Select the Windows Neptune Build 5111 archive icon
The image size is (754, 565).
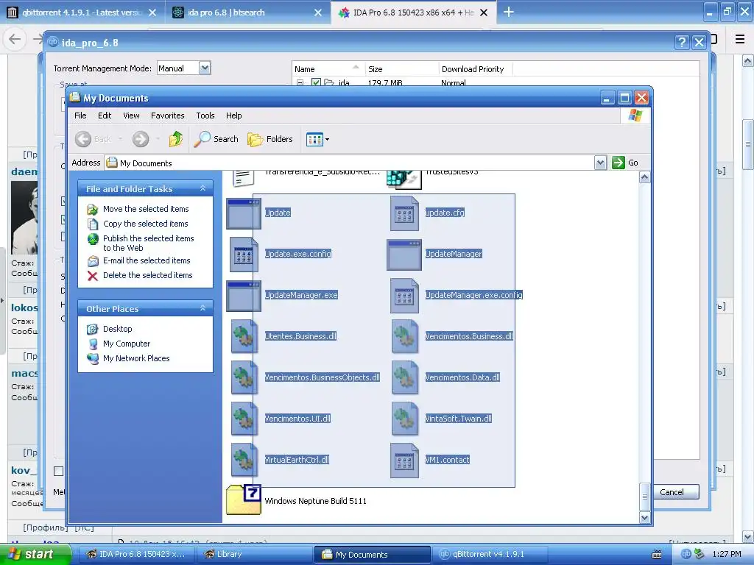[244, 500]
